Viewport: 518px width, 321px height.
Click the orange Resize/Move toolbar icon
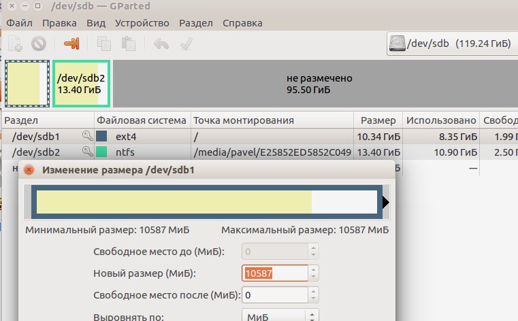tap(71, 44)
